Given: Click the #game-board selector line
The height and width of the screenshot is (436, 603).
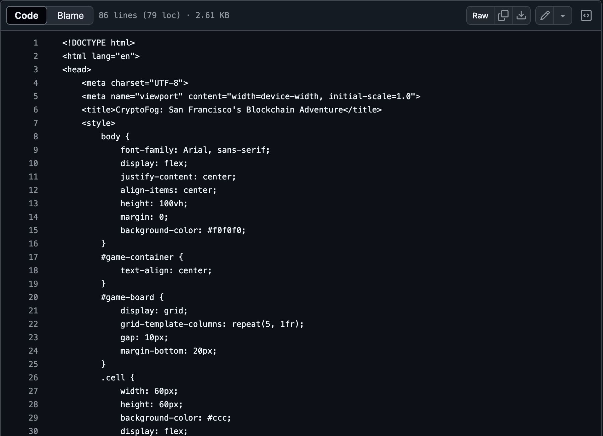Looking at the screenshot, I should (132, 297).
